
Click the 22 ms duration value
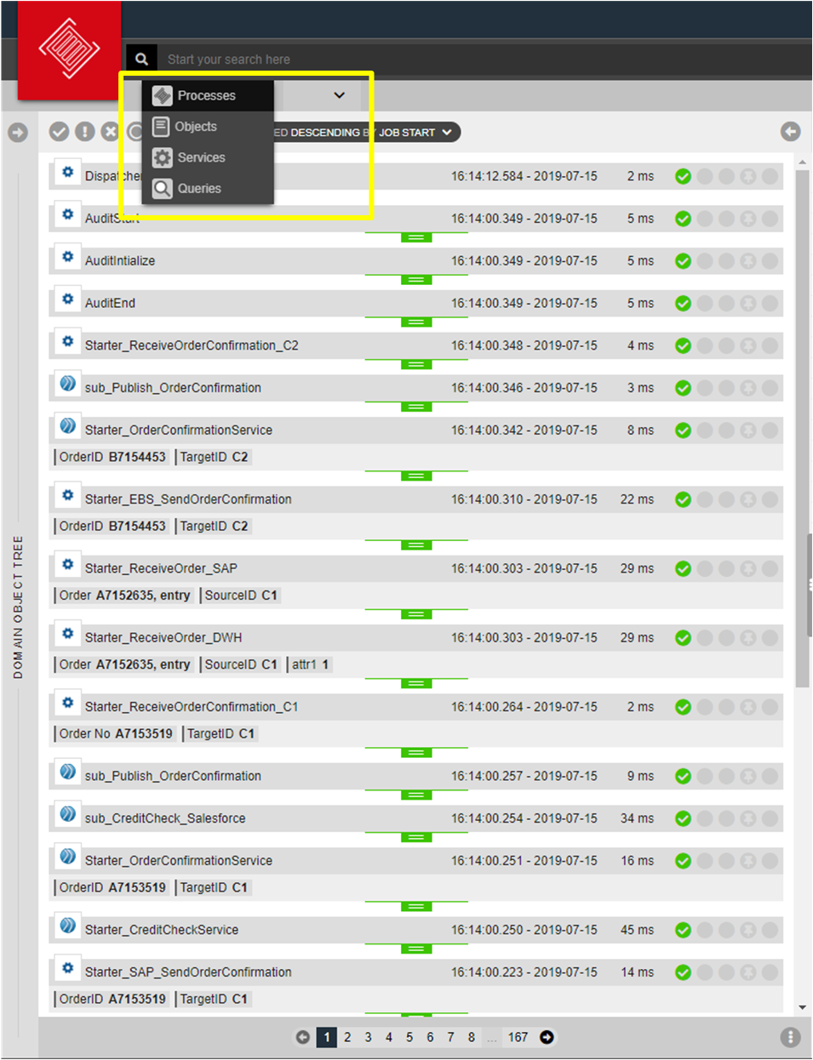pos(637,499)
